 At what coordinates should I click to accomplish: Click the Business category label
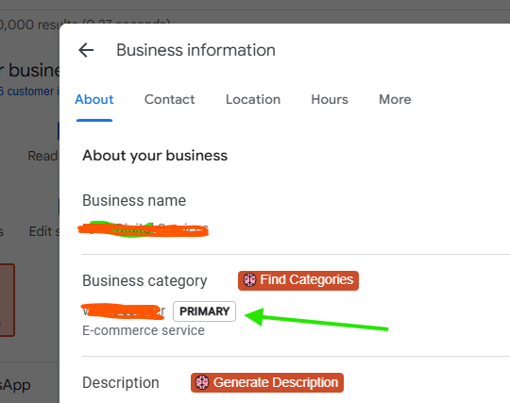coord(144,281)
